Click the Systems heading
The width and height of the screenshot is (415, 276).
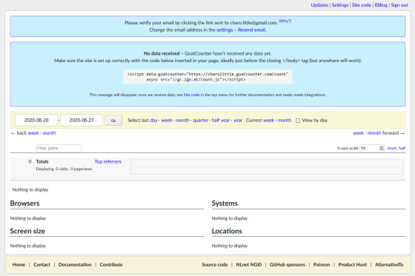225,203
